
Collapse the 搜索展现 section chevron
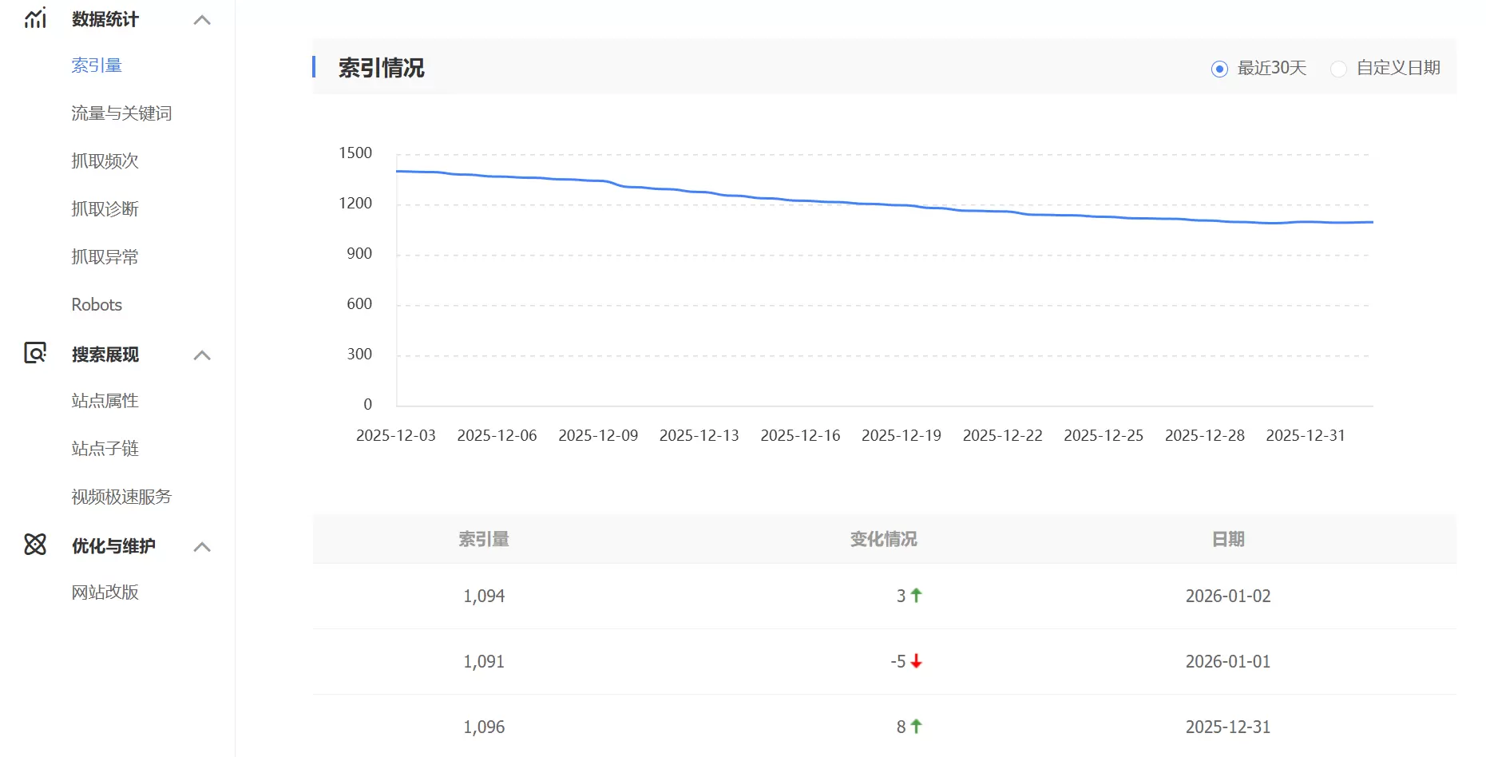(202, 355)
